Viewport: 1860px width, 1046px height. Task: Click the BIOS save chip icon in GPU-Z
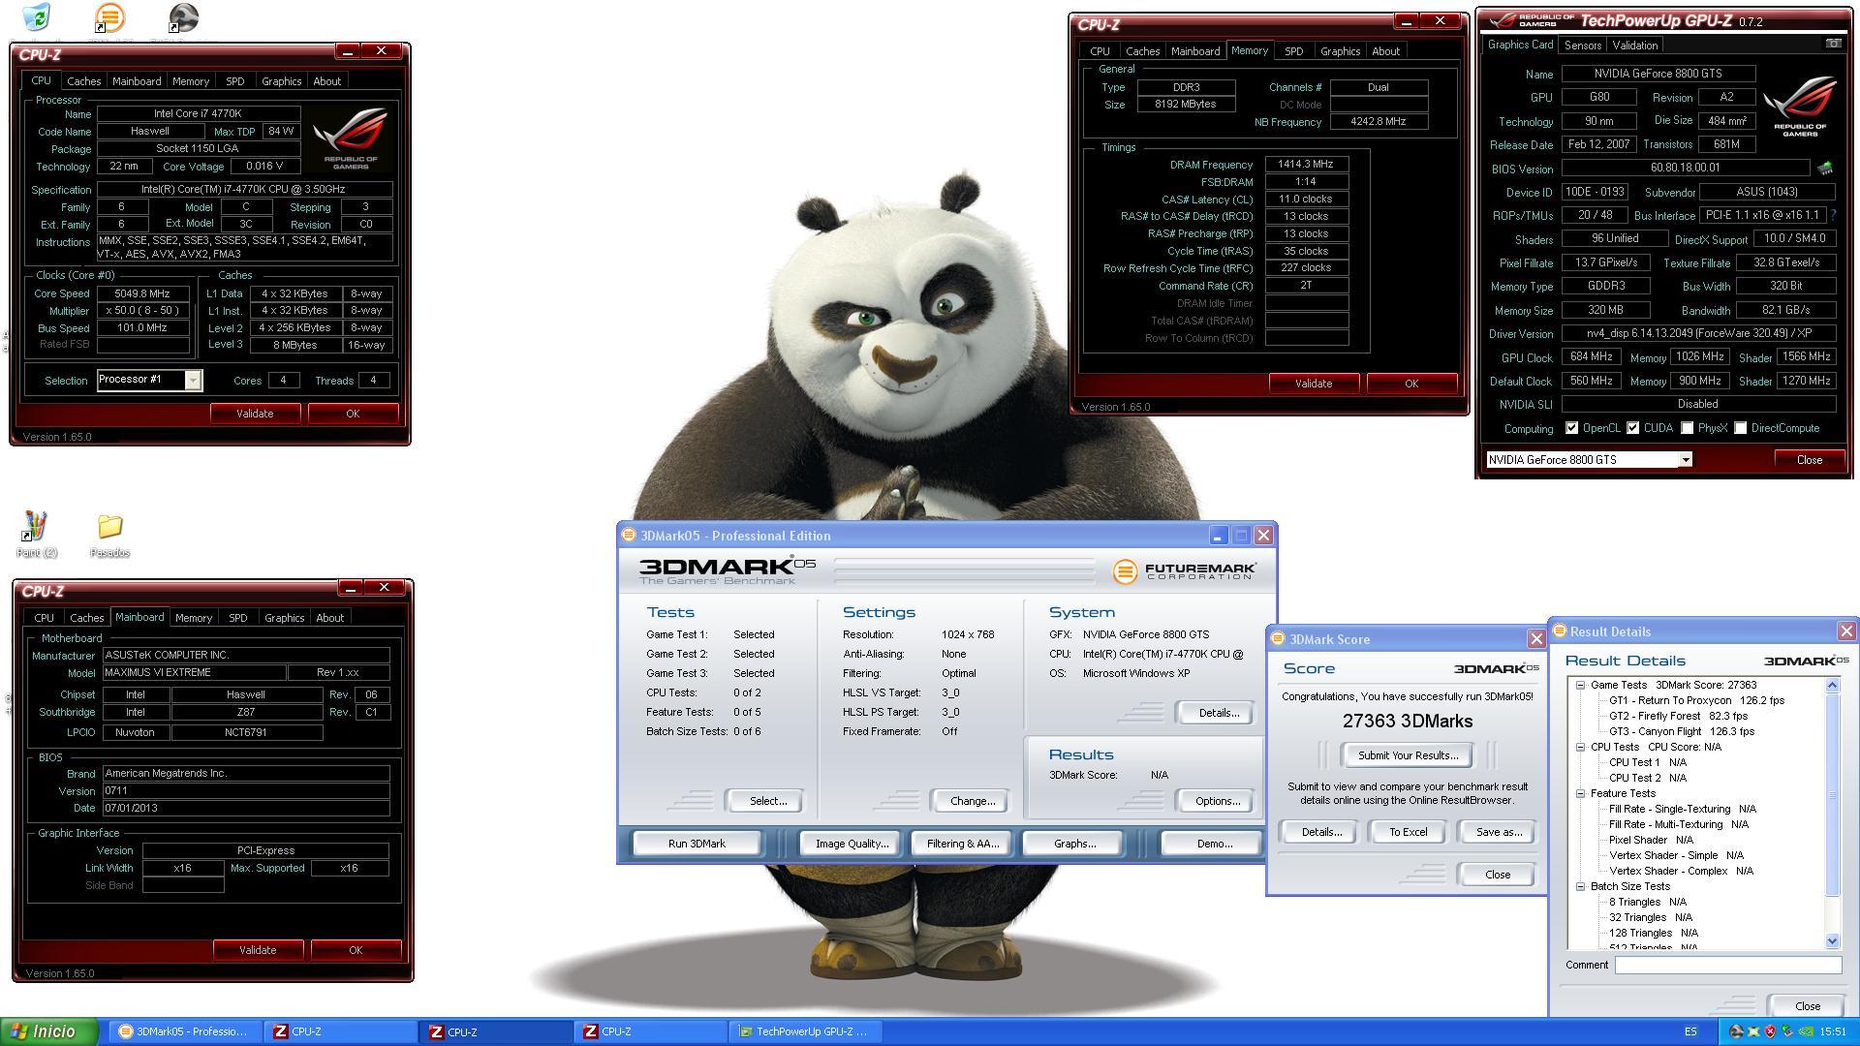[x=1825, y=169]
